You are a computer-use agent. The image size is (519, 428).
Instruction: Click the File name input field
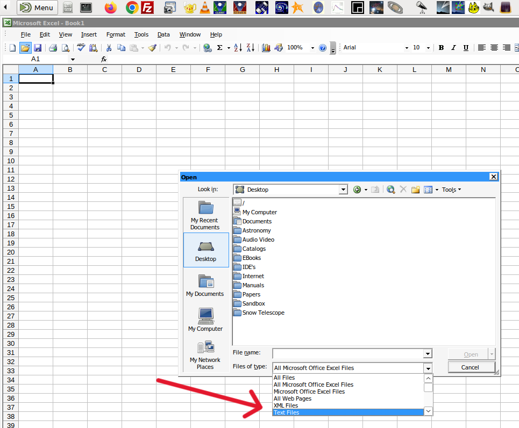(348, 354)
